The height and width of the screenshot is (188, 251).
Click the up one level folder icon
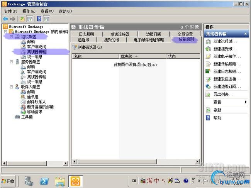(22, 19)
